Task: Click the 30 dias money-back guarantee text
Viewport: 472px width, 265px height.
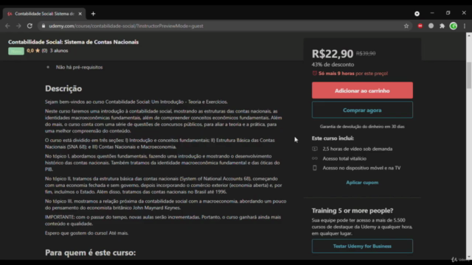Action: pos(362,127)
